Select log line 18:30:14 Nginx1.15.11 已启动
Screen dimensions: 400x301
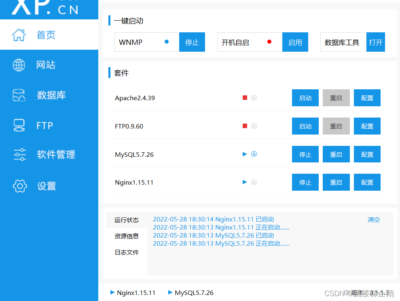213,219
